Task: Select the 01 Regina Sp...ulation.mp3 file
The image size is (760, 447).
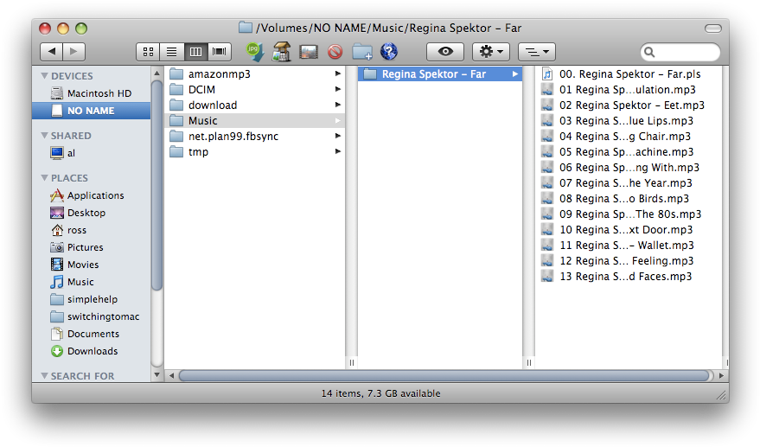Action: (x=629, y=90)
